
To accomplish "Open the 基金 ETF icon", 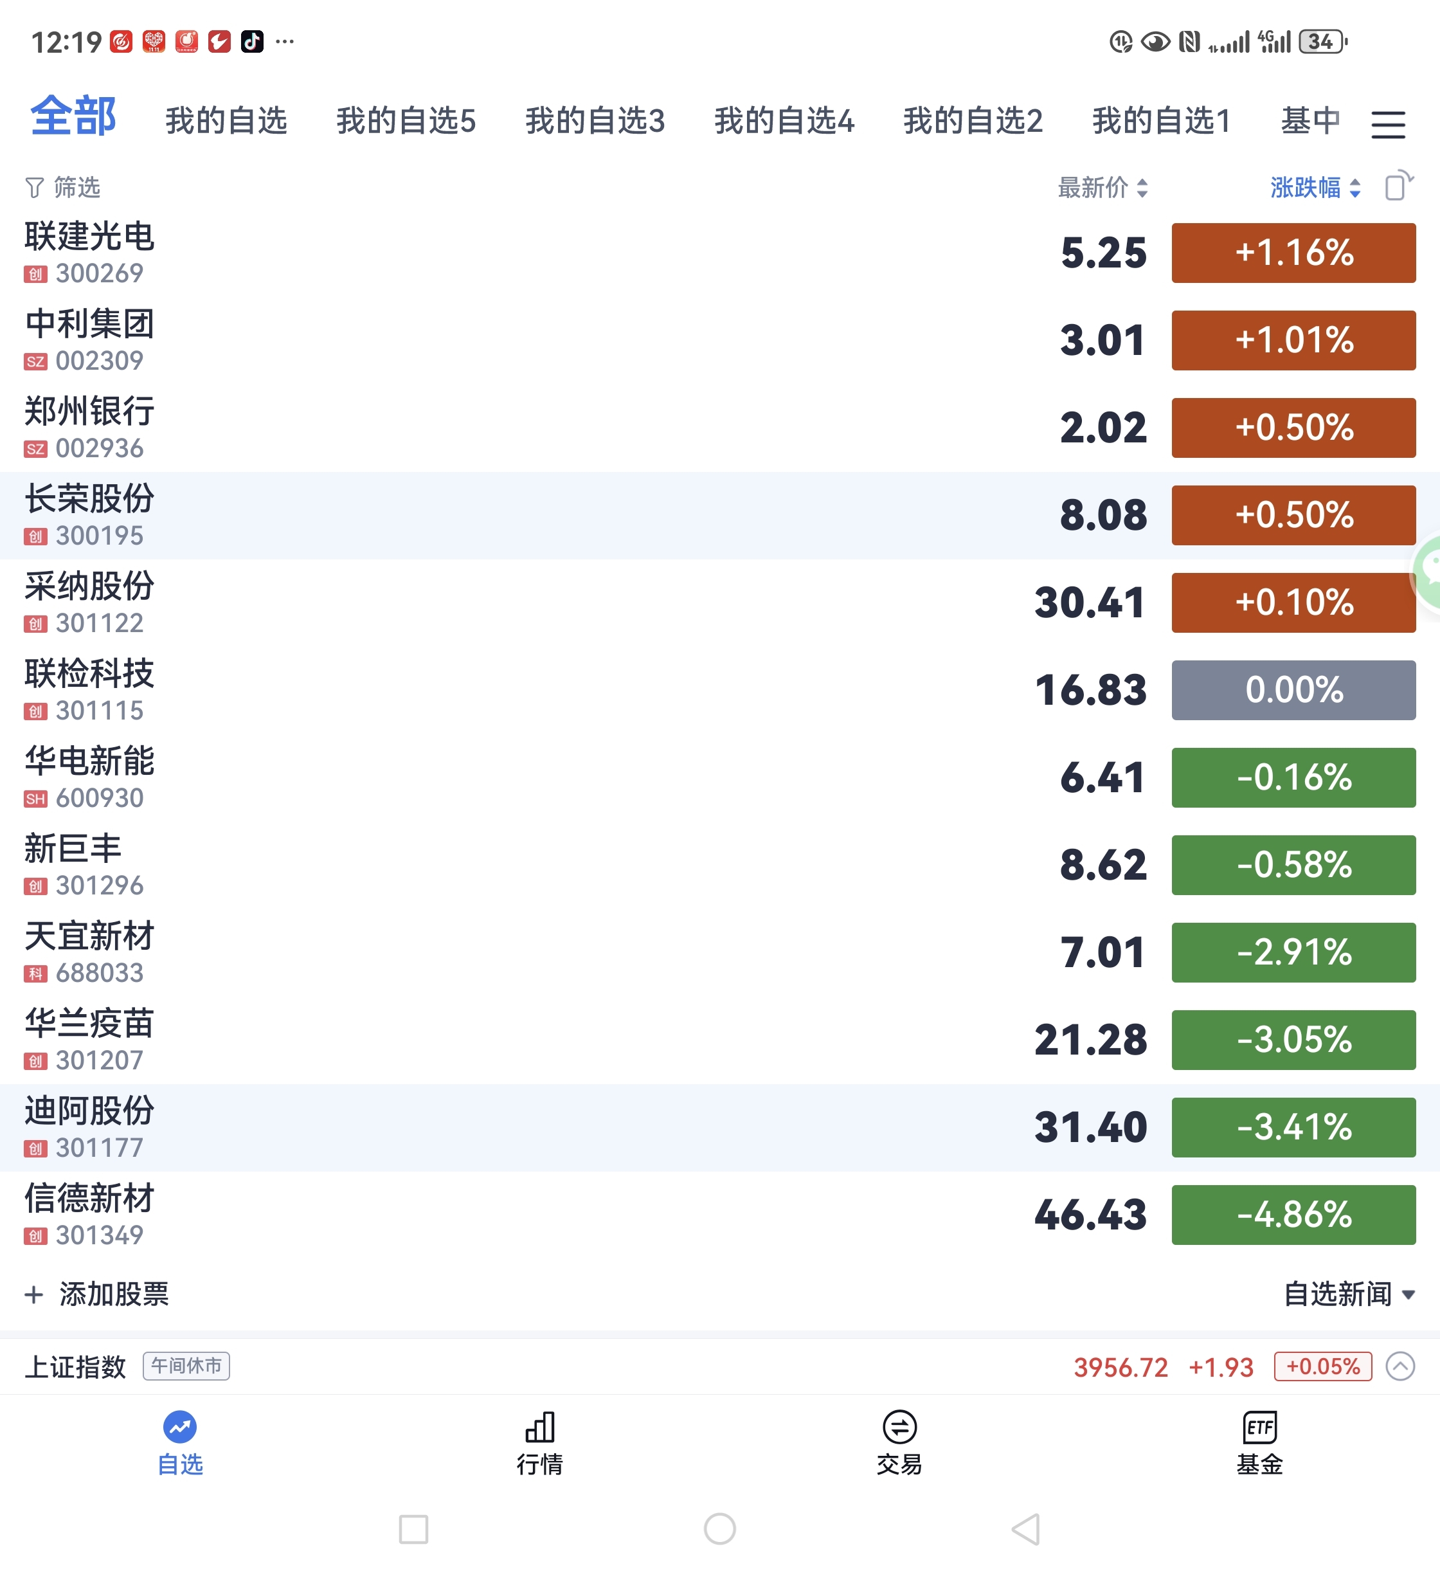I will pyautogui.click(x=1259, y=1427).
